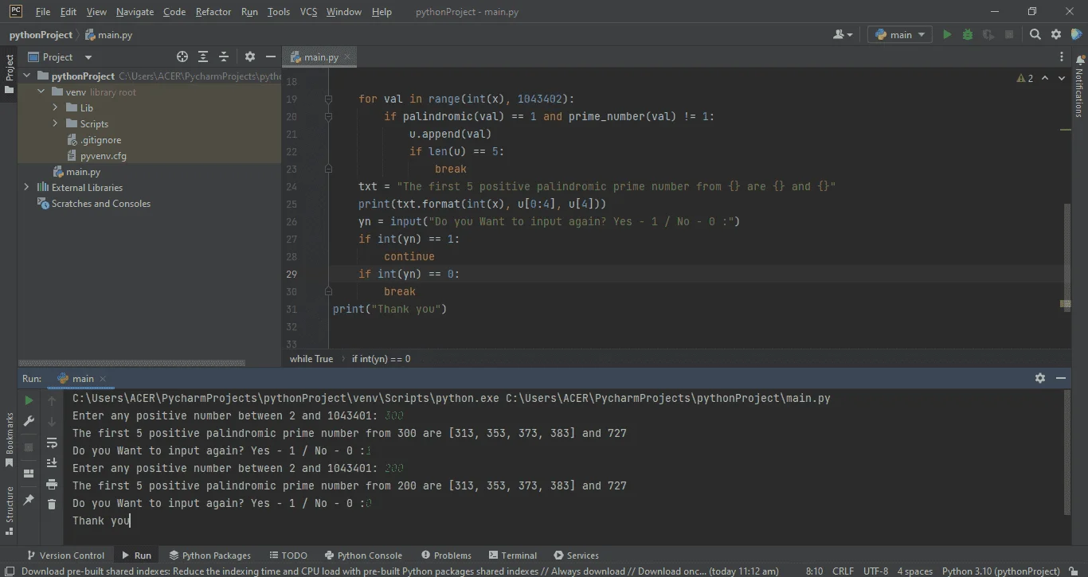Click the pythonProject breadcrumb in navigation bar

pos(41,35)
